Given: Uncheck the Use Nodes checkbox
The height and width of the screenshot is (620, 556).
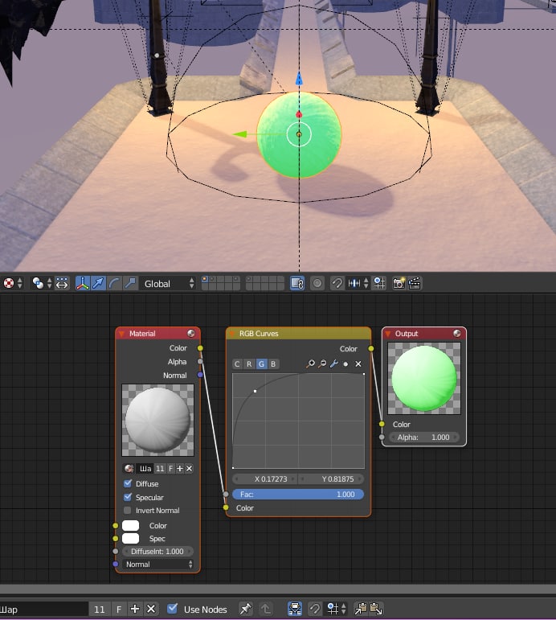Looking at the screenshot, I should point(172,609).
